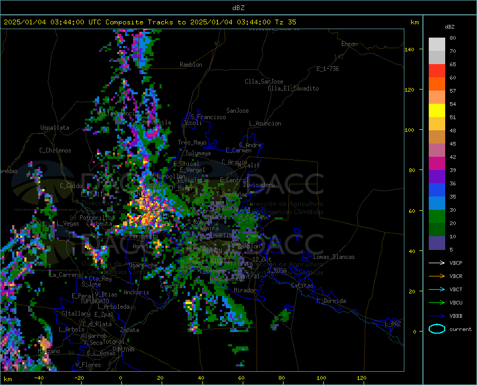Click the L_PAZ map label
Screen dimensions: 477x385
393,324
